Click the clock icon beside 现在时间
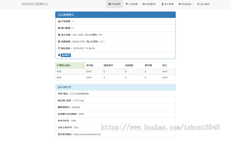 click(59, 48)
